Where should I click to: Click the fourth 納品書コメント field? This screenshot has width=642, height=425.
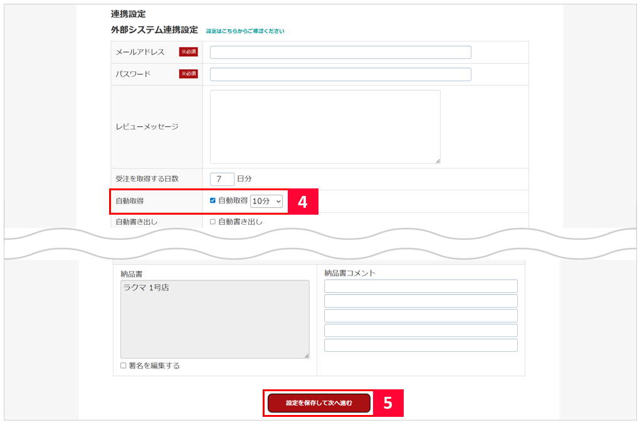(x=421, y=330)
